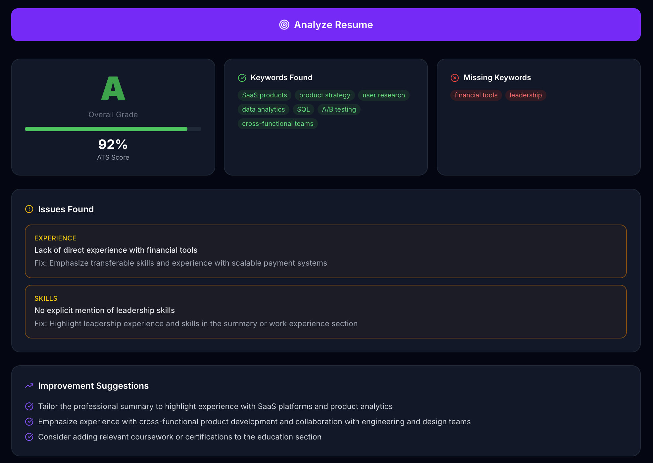
Task: Click the checkmark before the professional summary suggestion
Action: click(x=29, y=406)
